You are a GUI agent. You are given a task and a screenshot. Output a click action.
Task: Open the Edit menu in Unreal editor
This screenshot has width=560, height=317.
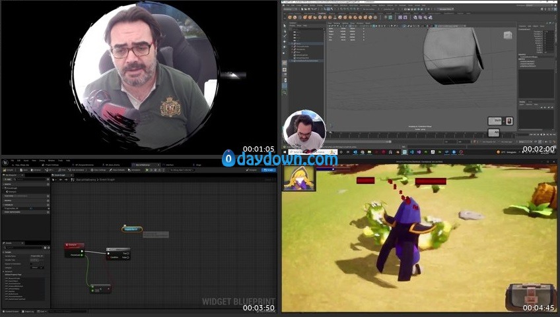(18, 160)
